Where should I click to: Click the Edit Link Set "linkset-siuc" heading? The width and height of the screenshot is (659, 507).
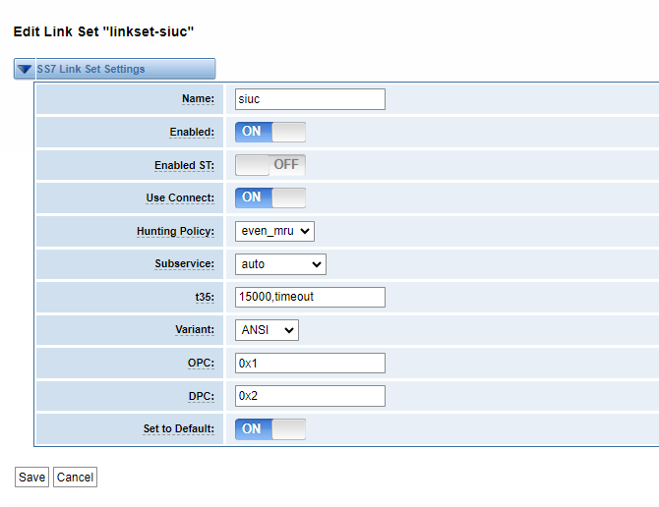[103, 31]
